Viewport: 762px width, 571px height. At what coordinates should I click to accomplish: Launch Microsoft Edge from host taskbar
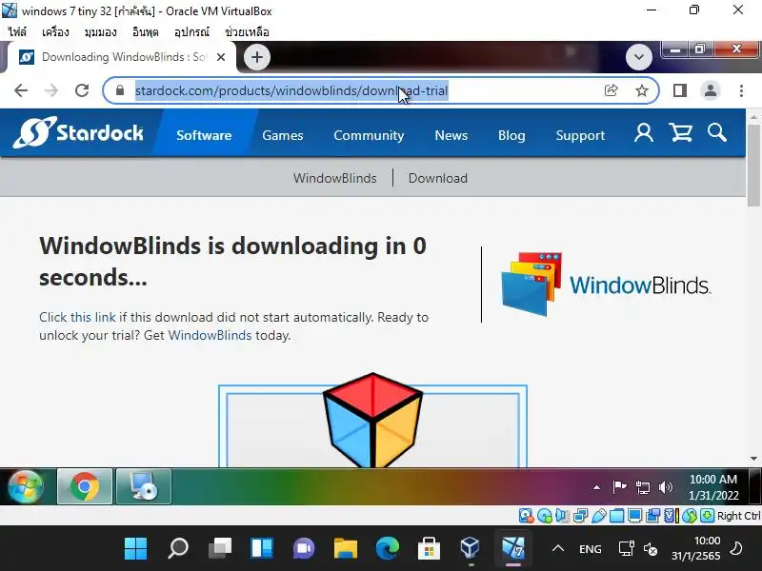click(388, 549)
